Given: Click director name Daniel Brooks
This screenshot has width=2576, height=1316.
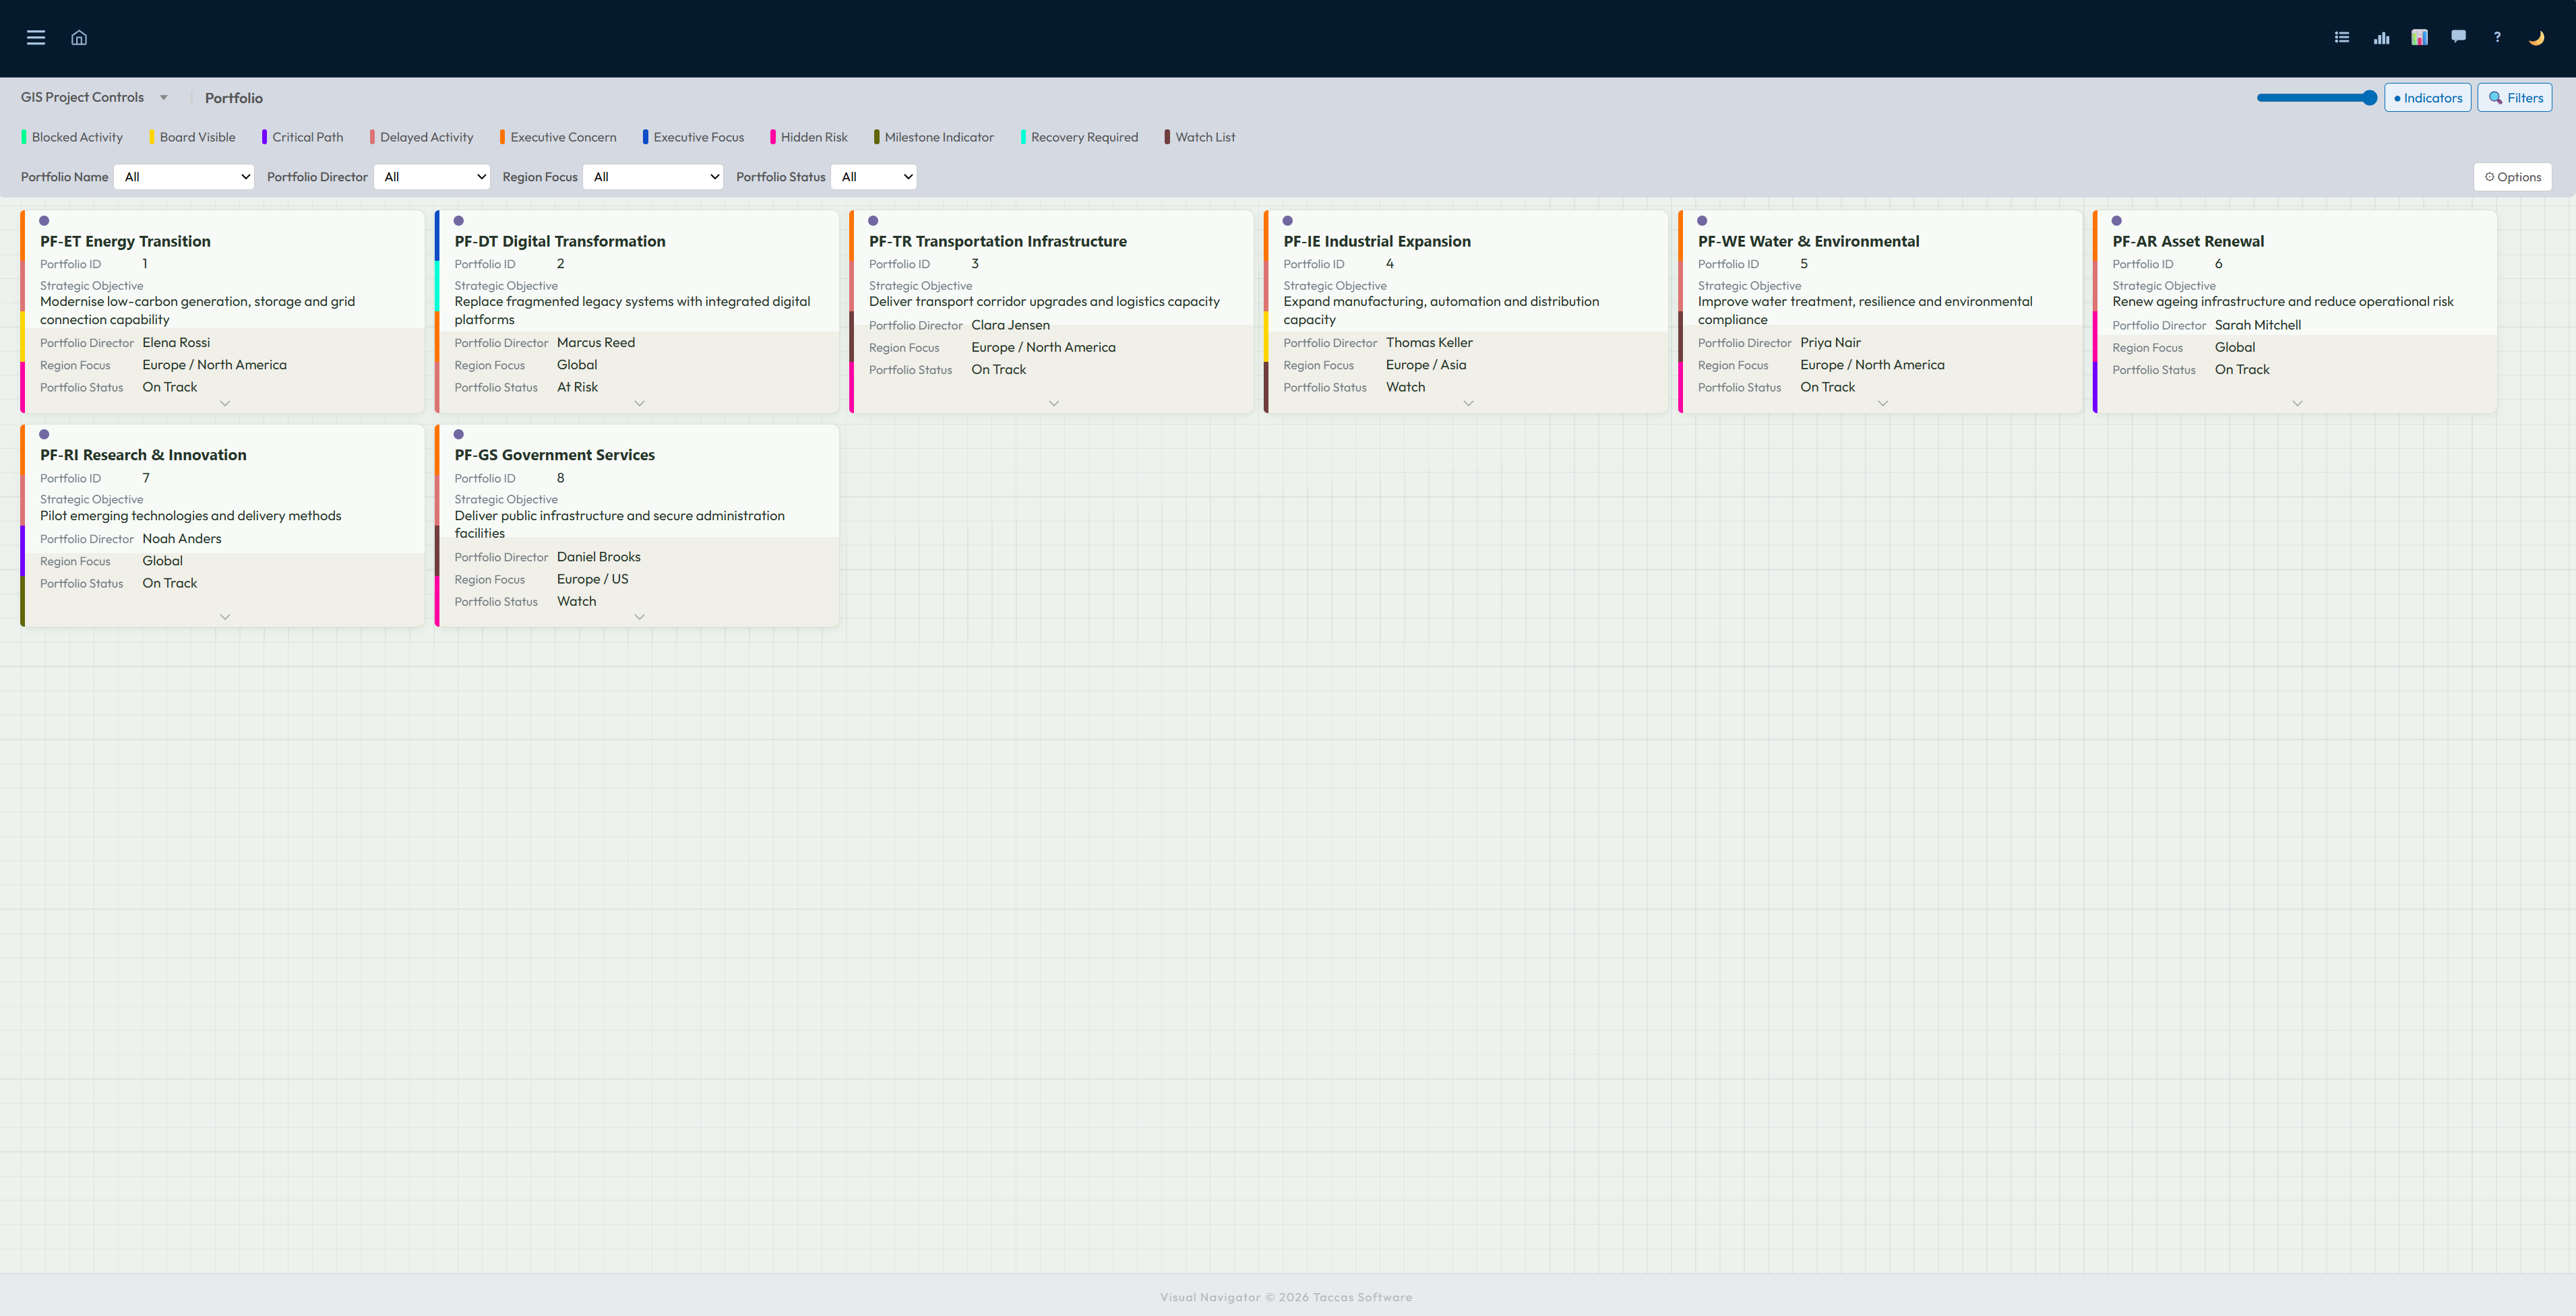Looking at the screenshot, I should (599, 557).
